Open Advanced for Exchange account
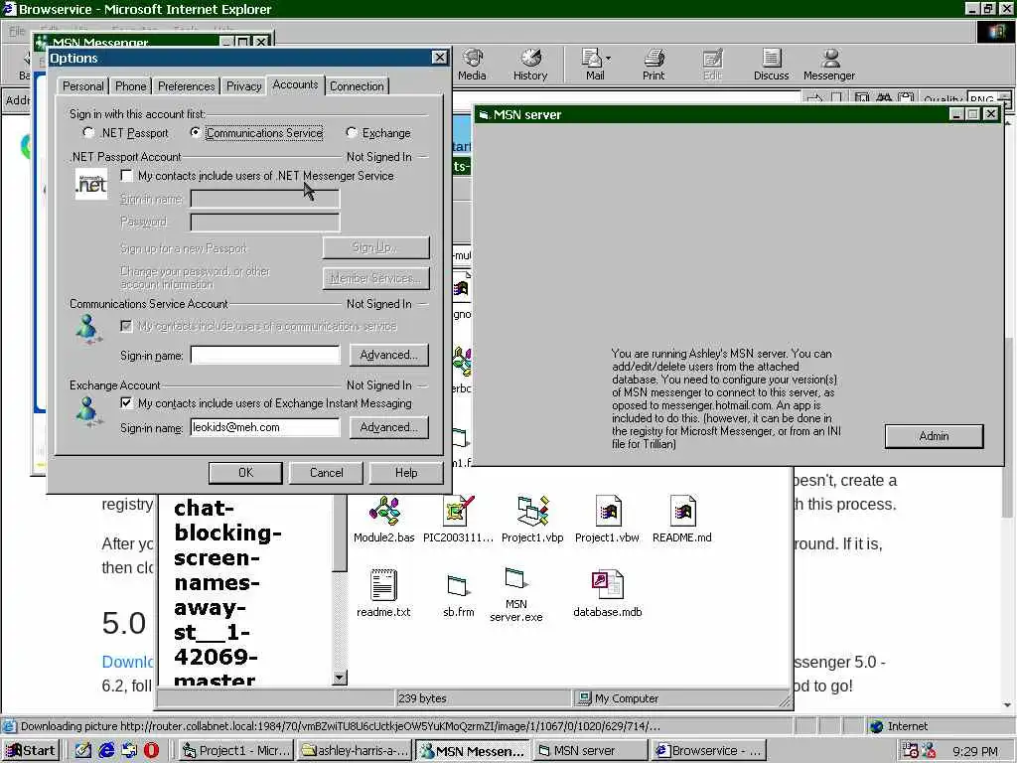The image size is (1017, 763). (x=389, y=427)
